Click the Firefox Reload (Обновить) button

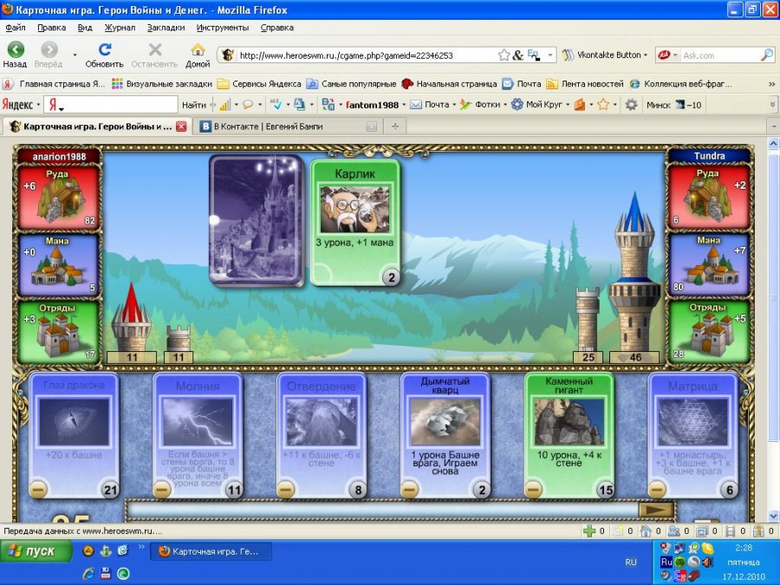[x=105, y=55]
